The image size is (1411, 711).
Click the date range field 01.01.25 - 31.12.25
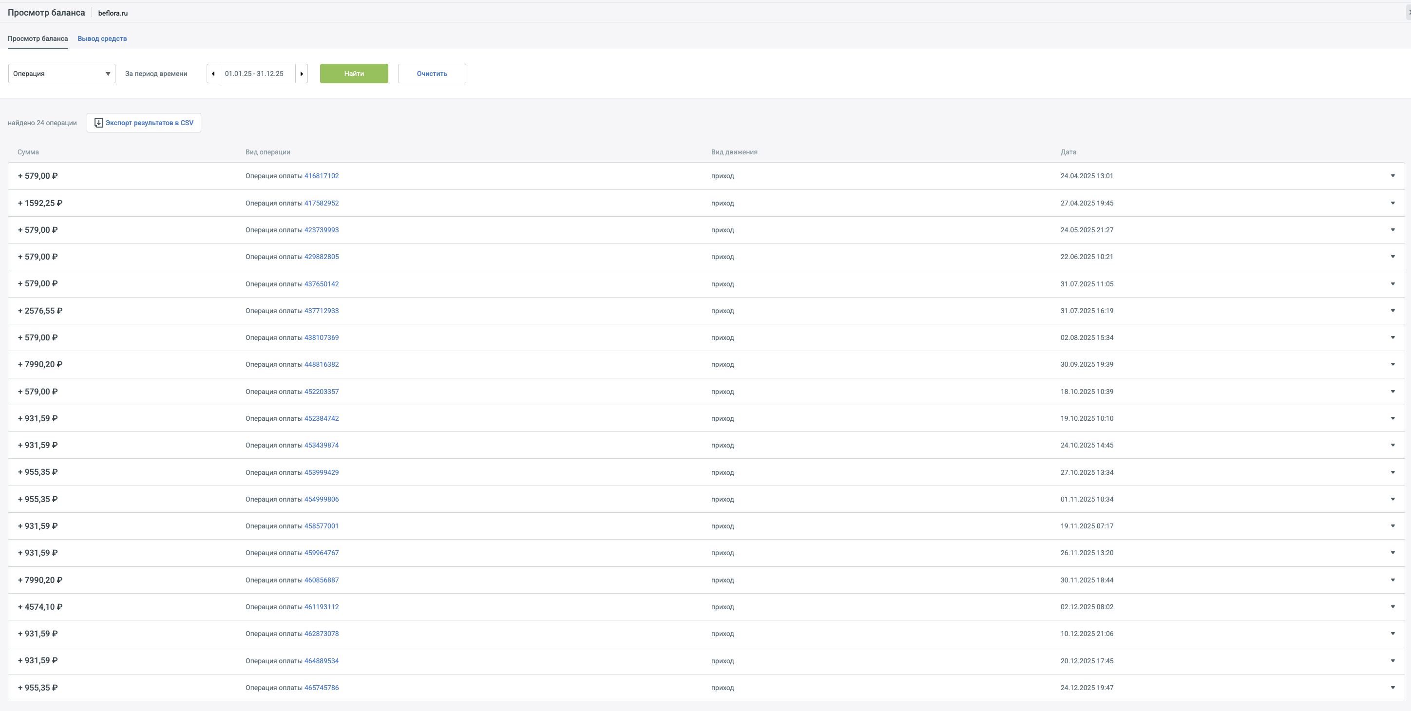click(254, 74)
